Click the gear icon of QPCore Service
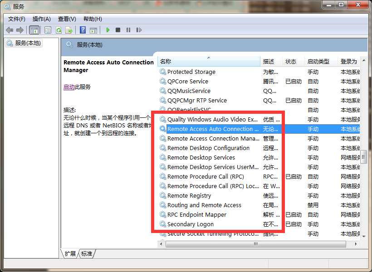372x272 pixels. (x=162, y=81)
